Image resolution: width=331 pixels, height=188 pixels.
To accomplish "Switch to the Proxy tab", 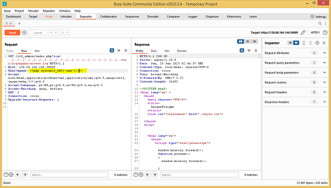I will [x=49, y=17].
